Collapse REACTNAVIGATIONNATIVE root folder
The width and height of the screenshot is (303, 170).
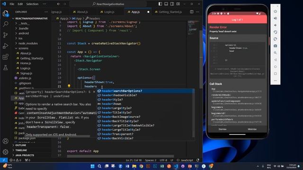[30, 18]
